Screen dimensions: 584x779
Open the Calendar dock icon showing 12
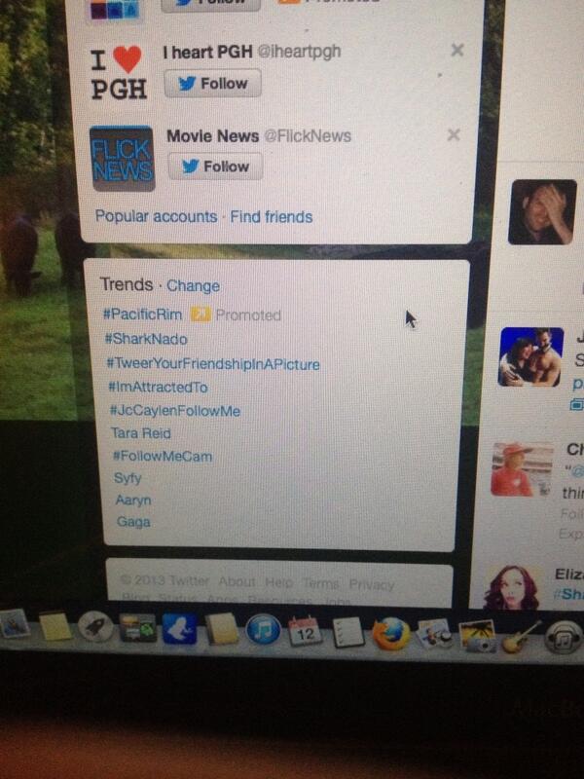click(305, 631)
